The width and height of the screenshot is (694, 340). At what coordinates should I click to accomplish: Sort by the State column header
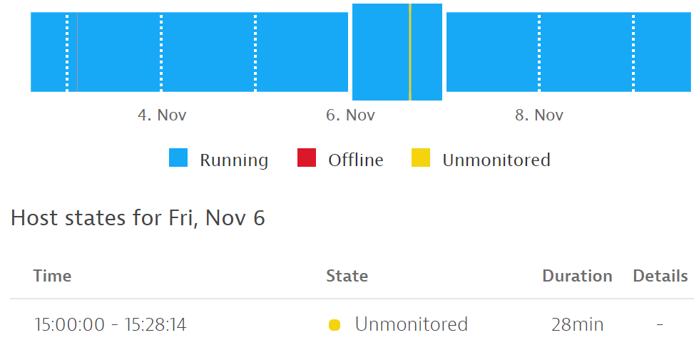347,276
